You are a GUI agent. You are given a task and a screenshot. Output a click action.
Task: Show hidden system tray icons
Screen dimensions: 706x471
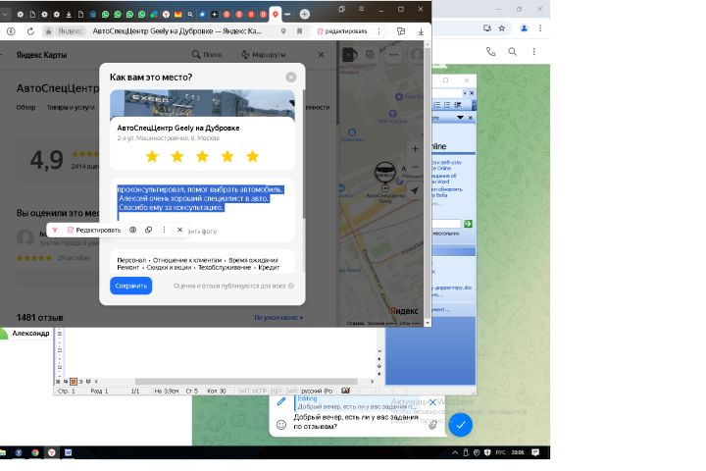[455, 452]
